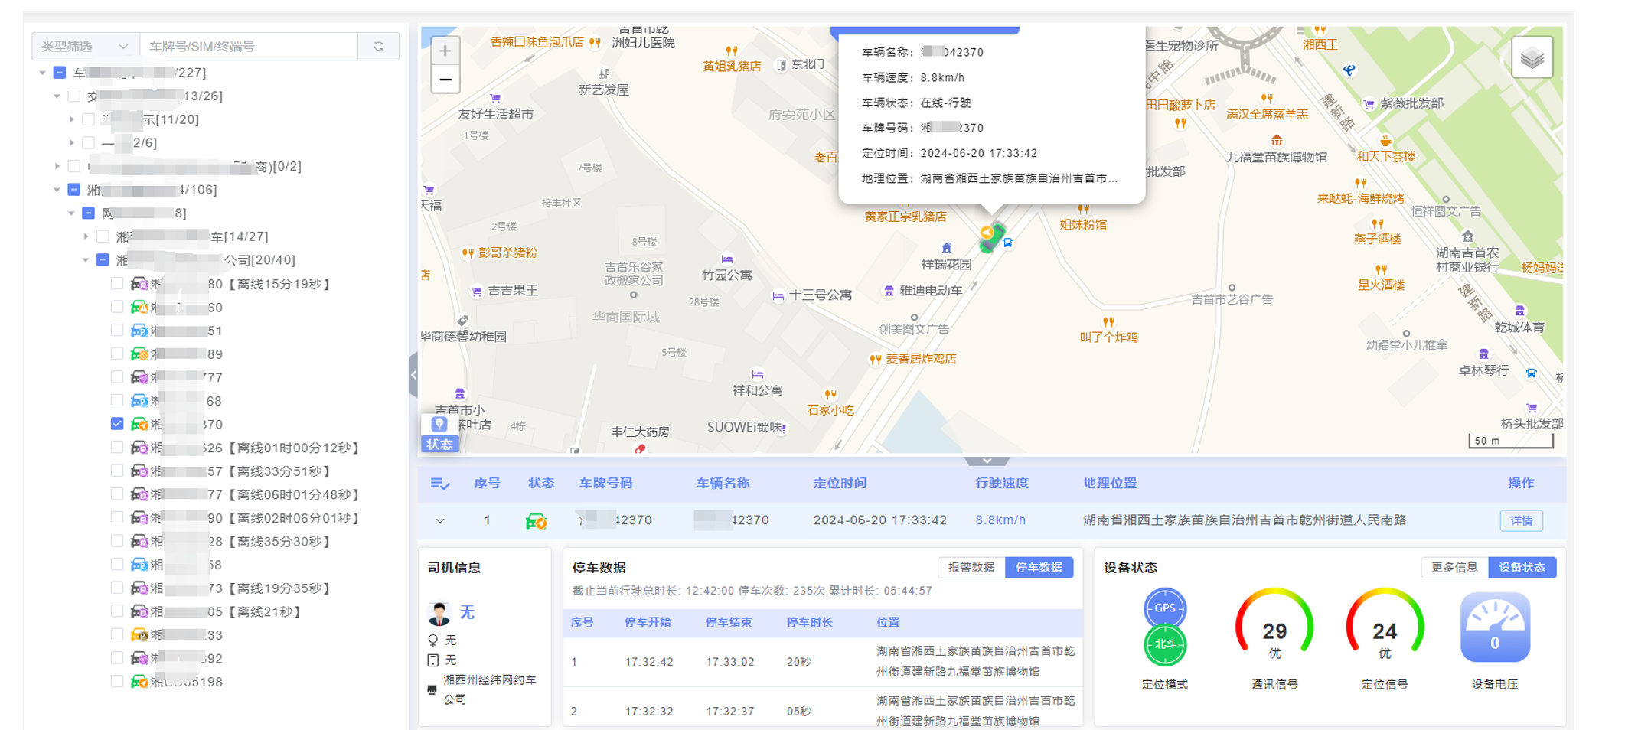
Task: Click the 北斗 positioning indicator
Action: tap(1165, 644)
